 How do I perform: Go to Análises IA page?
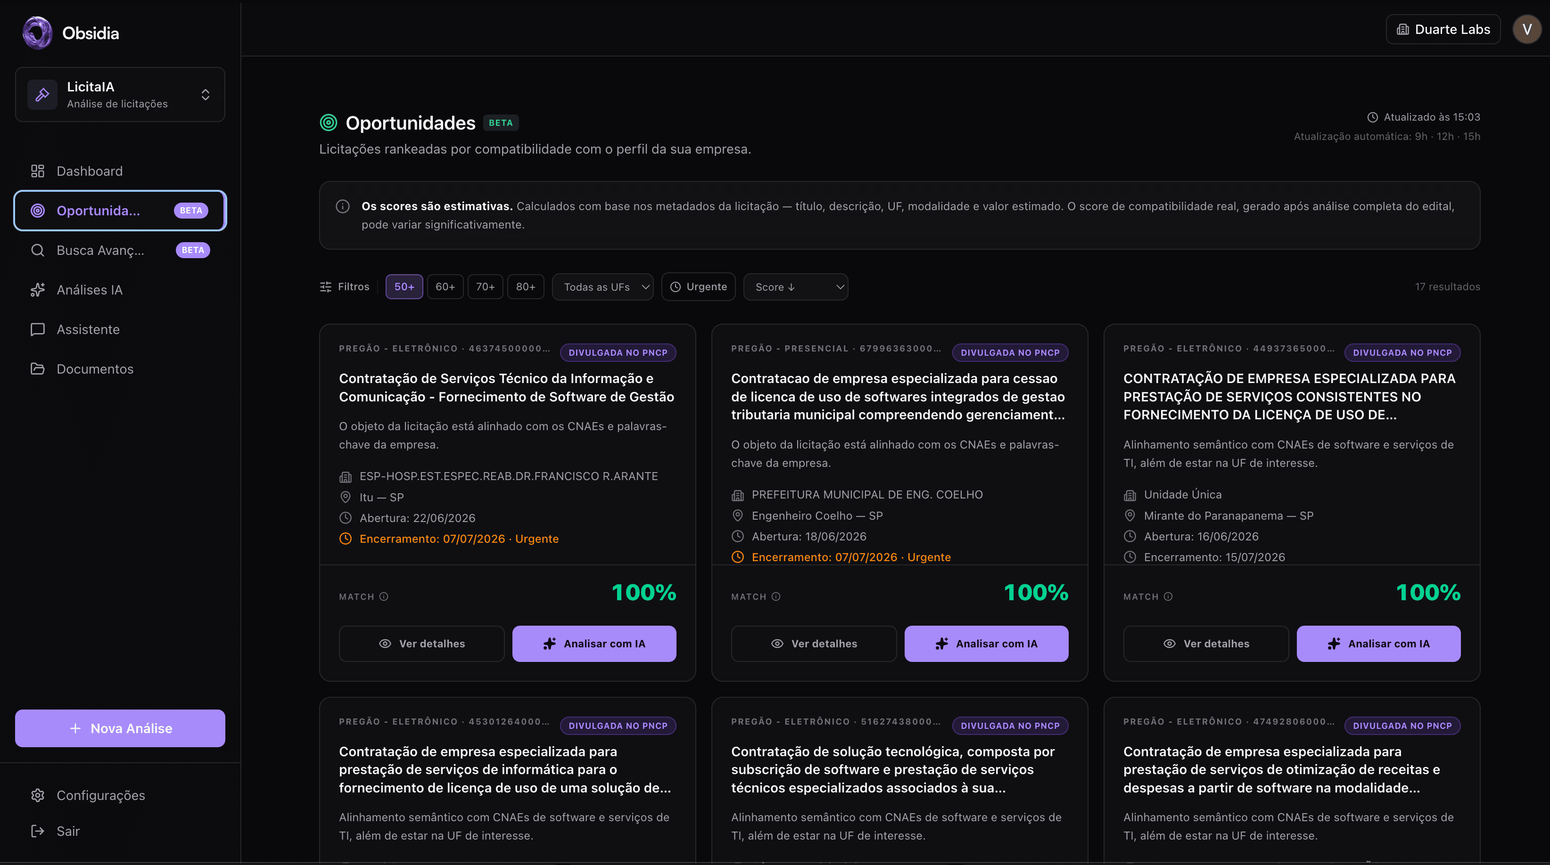coord(120,290)
